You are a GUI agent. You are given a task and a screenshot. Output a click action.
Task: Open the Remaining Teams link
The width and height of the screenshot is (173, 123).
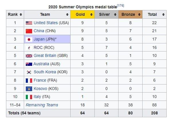[x=42, y=105]
